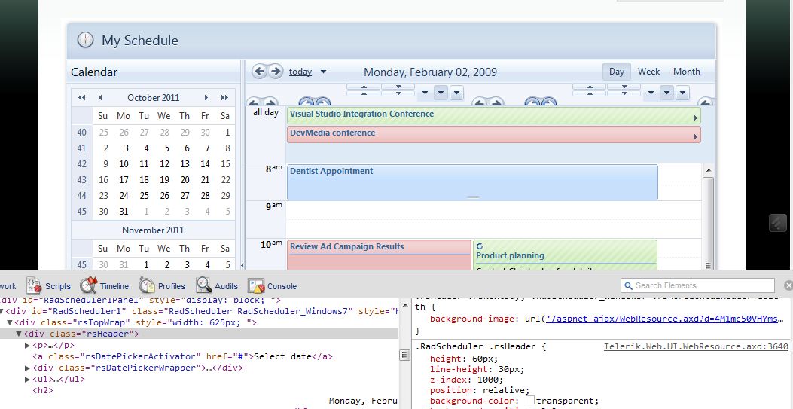Grab the resize grip of Dentist Appointment
Image resolution: width=793 pixels, height=409 pixels.
click(473, 197)
